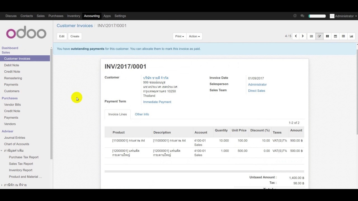358x201 pixels.
Task: Open Vendors in sidebar
Action: [10, 124]
